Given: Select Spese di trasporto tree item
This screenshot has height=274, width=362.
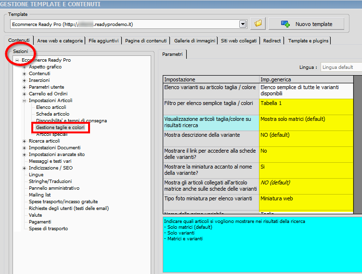Looking at the screenshot, I should (48, 228).
